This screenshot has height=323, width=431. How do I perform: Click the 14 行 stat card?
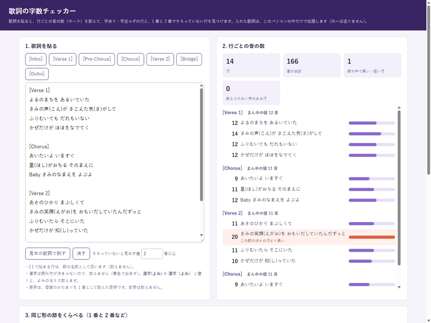coord(251,65)
